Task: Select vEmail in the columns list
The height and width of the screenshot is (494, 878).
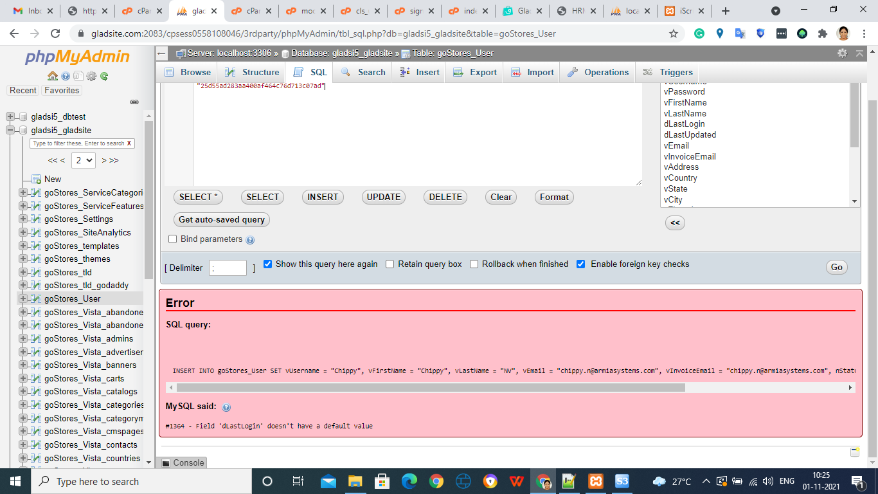Action: pyautogui.click(x=677, y=146)
